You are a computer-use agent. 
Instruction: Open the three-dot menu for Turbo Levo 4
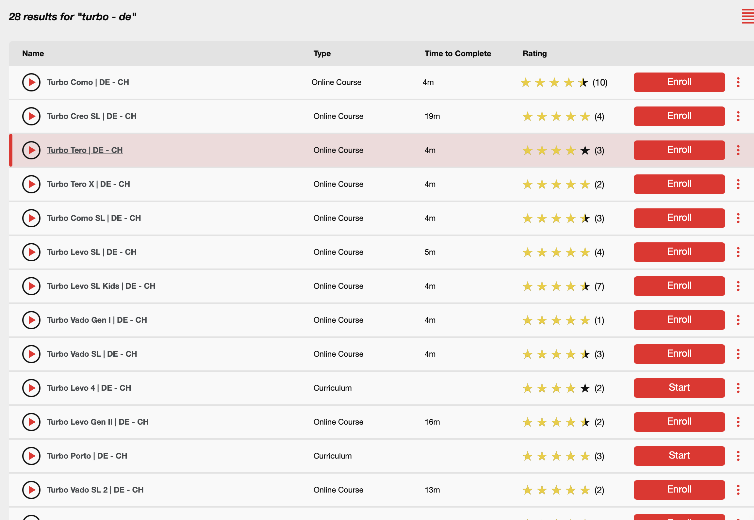click(738, 388)
